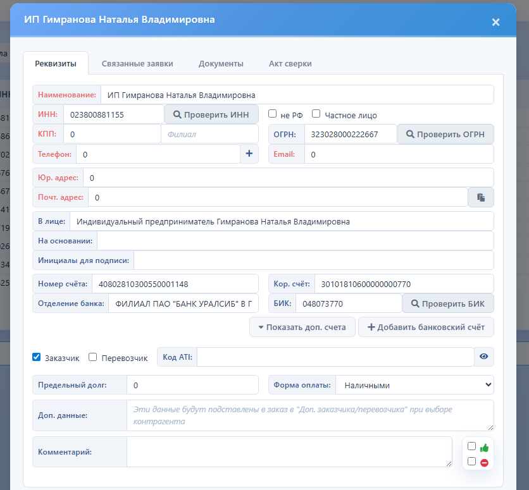Tick the checkbox beside the thumbs-up icon

tap(471, 446)
